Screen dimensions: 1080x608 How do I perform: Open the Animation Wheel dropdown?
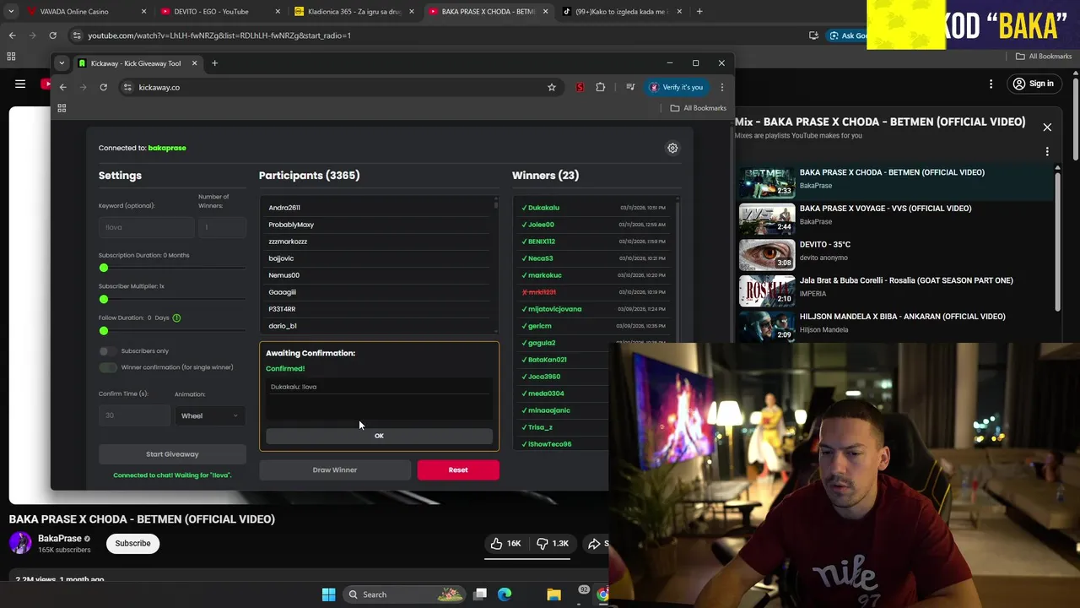210,415
